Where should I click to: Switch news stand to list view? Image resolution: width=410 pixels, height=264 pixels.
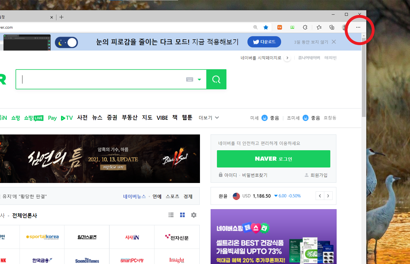[x=171, y=215]
